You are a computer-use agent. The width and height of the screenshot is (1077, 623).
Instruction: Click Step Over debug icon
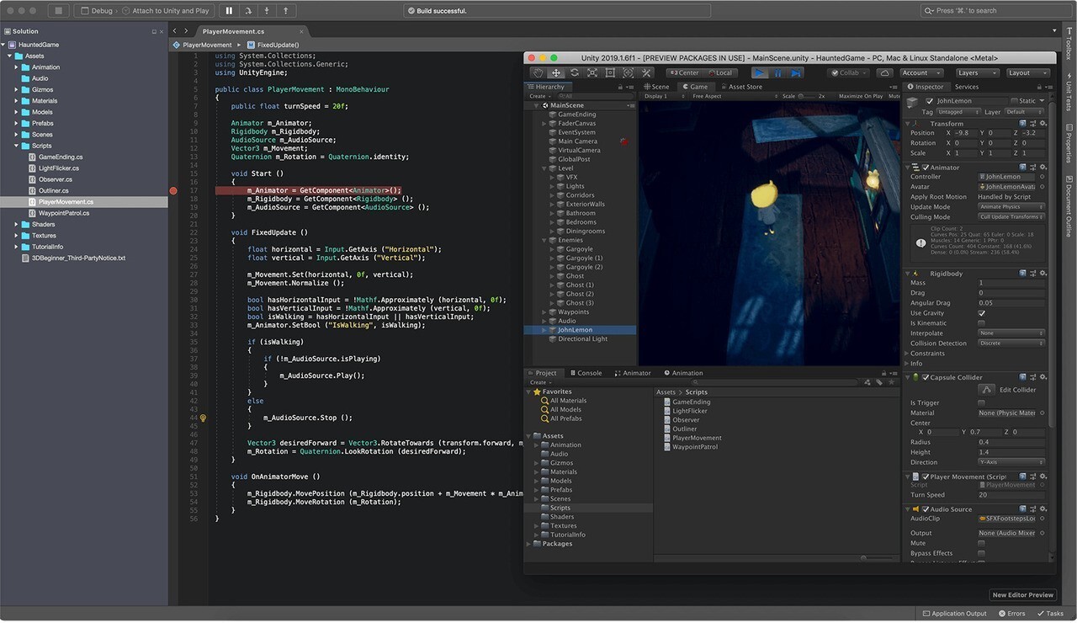point(249,11)
